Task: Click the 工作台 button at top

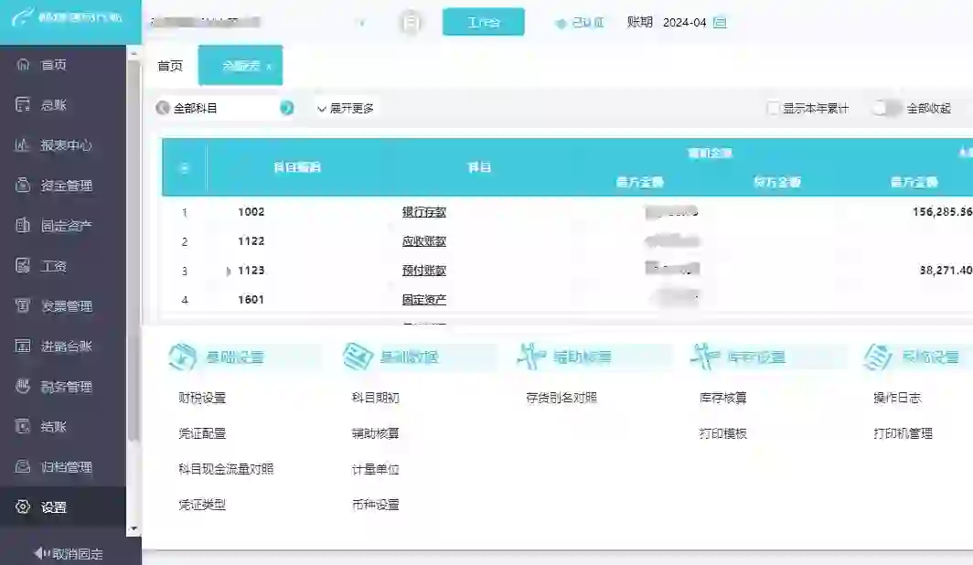Action: pyautogui.click(x=484, y=21)
